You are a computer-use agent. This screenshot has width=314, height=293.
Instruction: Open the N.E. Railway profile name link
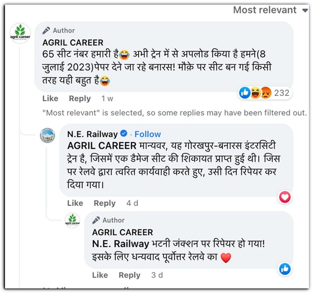coord(92,134)
